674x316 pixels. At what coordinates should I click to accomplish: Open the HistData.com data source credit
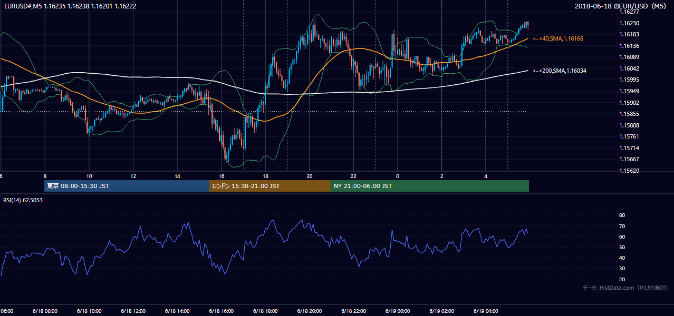pyautogui.click(x=625, y=288)
